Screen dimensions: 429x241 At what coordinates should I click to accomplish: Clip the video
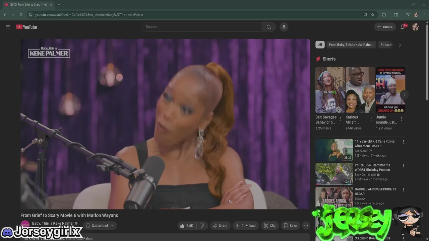tap(269, 226)
